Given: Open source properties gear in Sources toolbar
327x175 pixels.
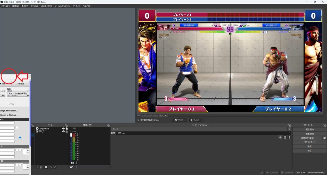Looking at the screenshot, I should click(46, 167).
